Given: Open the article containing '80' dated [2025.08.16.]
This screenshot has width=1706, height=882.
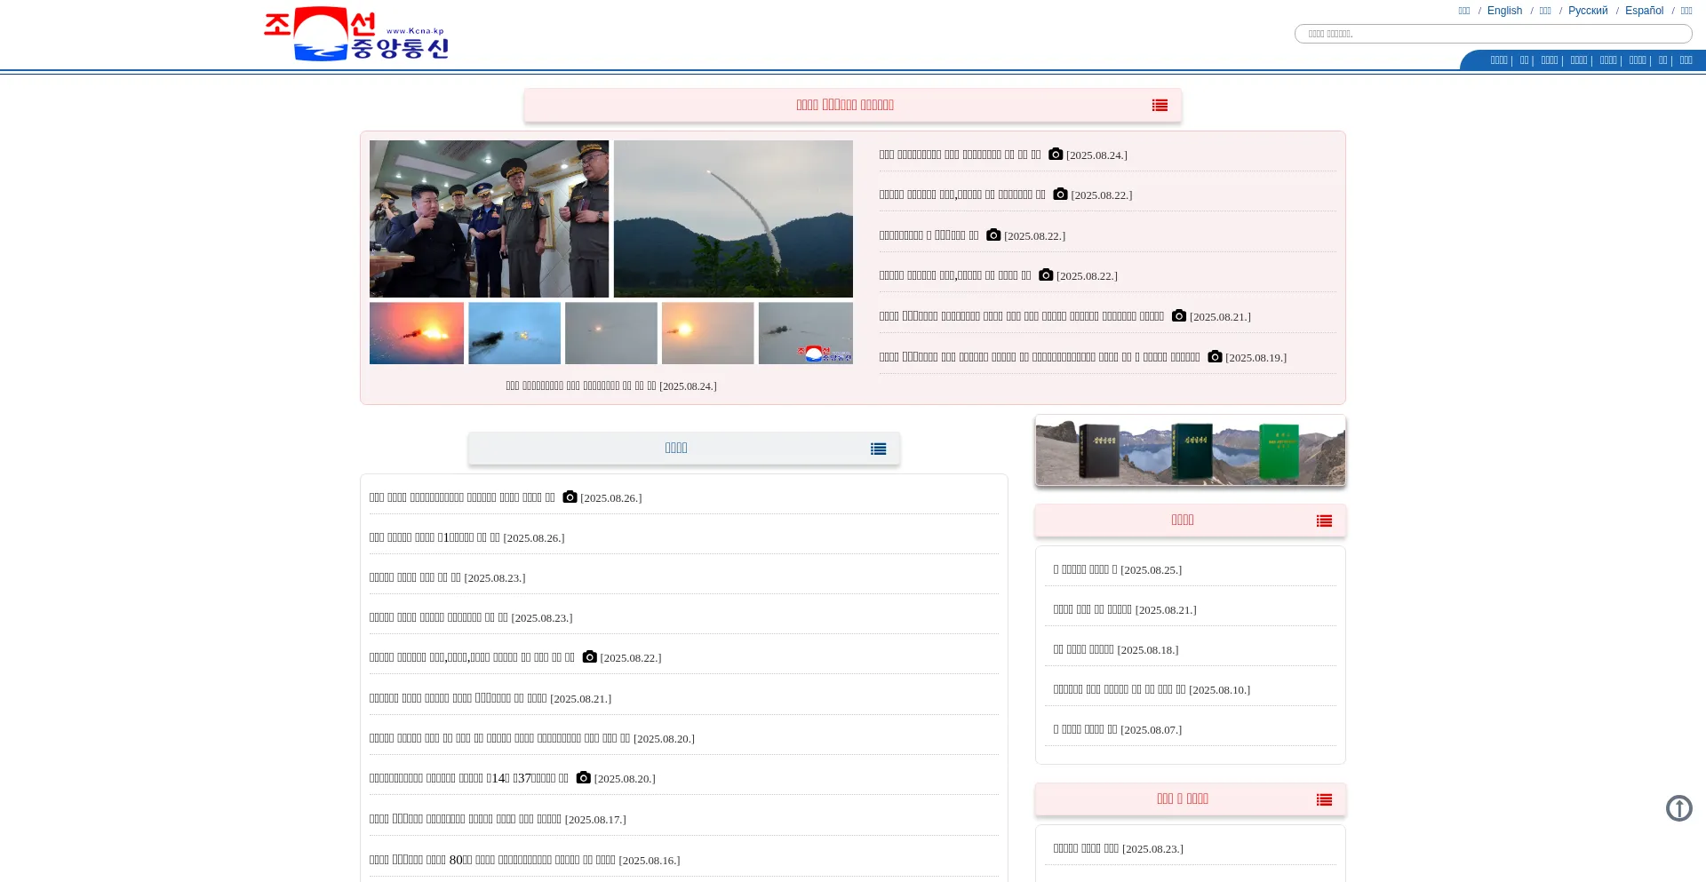Looking at the screenshot, I should [524, 860].
